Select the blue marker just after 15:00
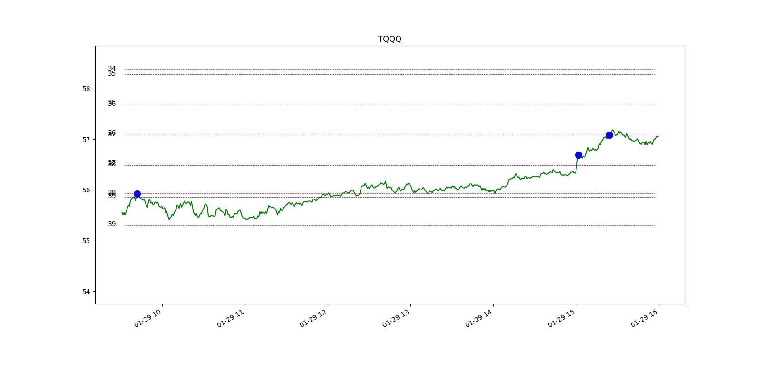The image size is (761, 380). click(x=578, y=155)
